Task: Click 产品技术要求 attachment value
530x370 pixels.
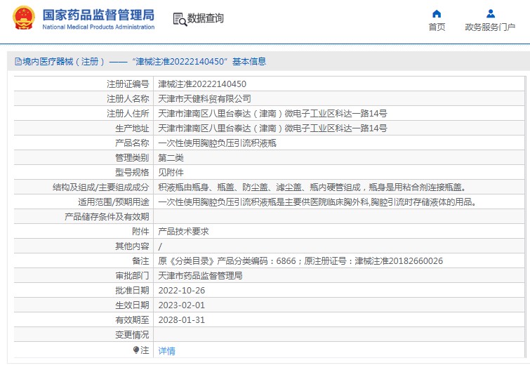Action: pos(183,231)
